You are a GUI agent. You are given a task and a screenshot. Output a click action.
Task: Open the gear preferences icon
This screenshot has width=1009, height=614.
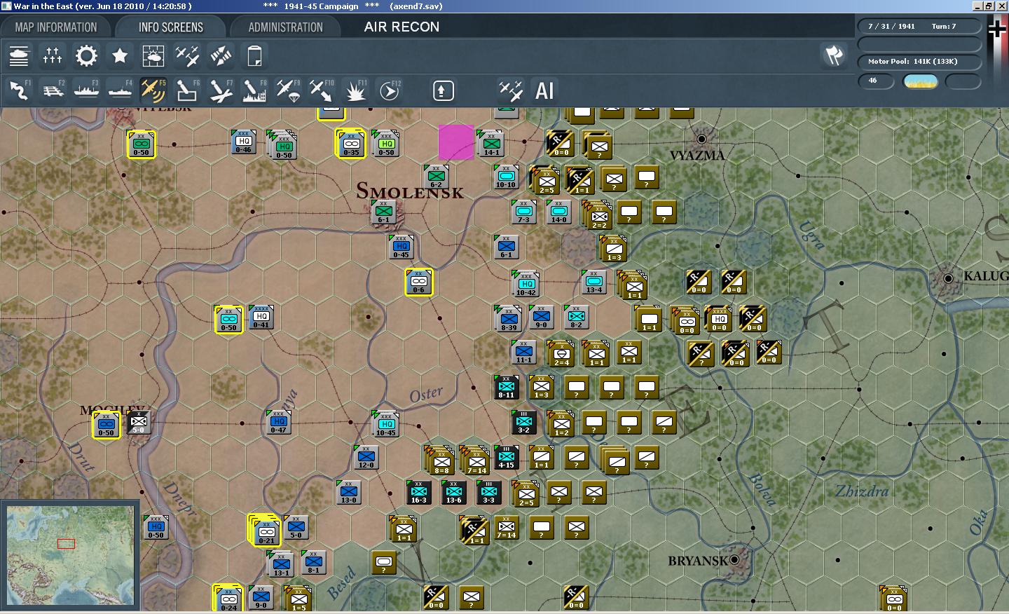86,55
